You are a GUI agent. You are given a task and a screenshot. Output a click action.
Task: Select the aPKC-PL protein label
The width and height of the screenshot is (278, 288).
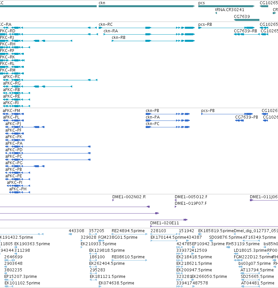coord(11,117)
